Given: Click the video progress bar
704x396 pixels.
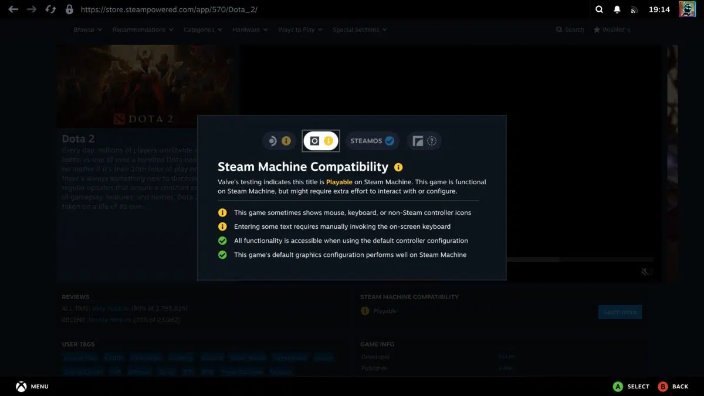Looking at the screenshot, I should coord(580,259).
